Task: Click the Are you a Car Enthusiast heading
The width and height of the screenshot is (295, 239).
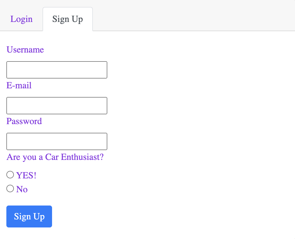Action: tap(55, 157)
